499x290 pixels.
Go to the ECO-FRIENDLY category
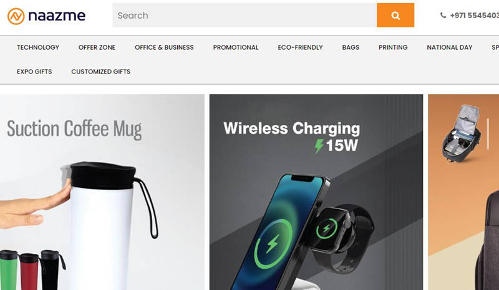click(x=300, y=47)
